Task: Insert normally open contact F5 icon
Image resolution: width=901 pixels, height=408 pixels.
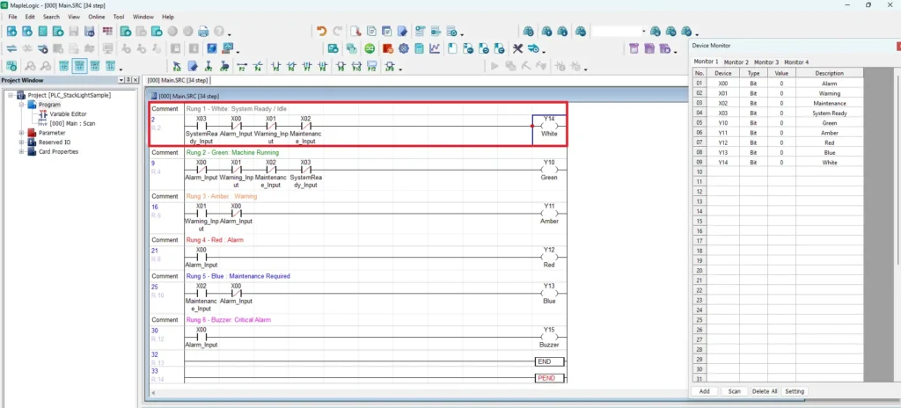Action: (276, 67)
